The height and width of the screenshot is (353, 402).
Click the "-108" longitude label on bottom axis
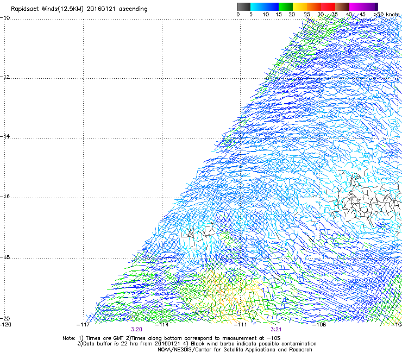tap(319, 325)
